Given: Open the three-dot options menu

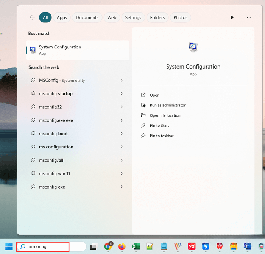Looking at the screenshot, I should pos(249,17).
